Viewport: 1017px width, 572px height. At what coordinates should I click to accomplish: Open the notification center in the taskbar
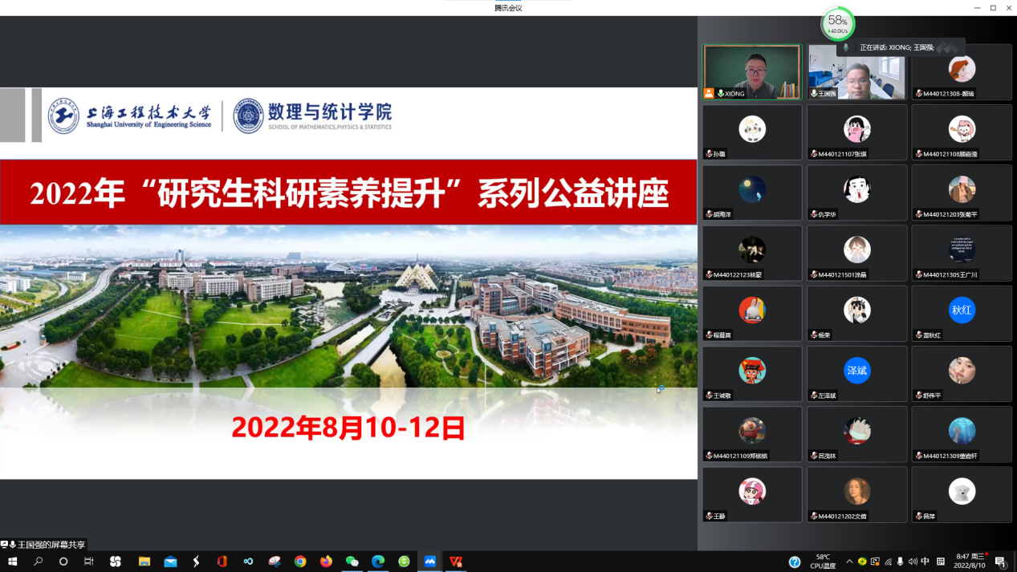click(x=1001, y=562)
